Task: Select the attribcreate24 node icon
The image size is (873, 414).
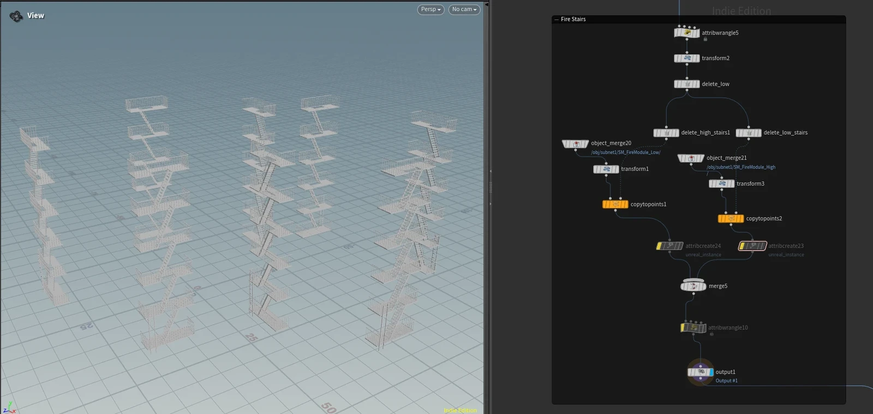Action: 670,246
